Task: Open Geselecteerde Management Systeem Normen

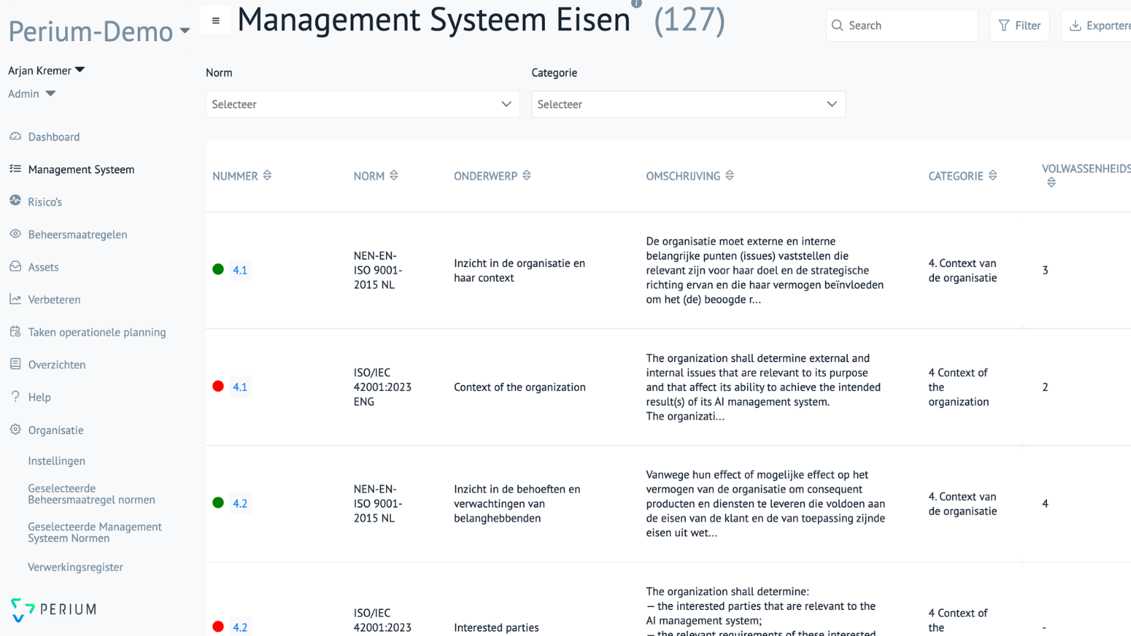Action: click(95, 532)
